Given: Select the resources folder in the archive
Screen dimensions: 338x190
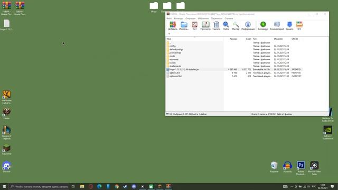Looking at the screenshot, I should (234, 60).
